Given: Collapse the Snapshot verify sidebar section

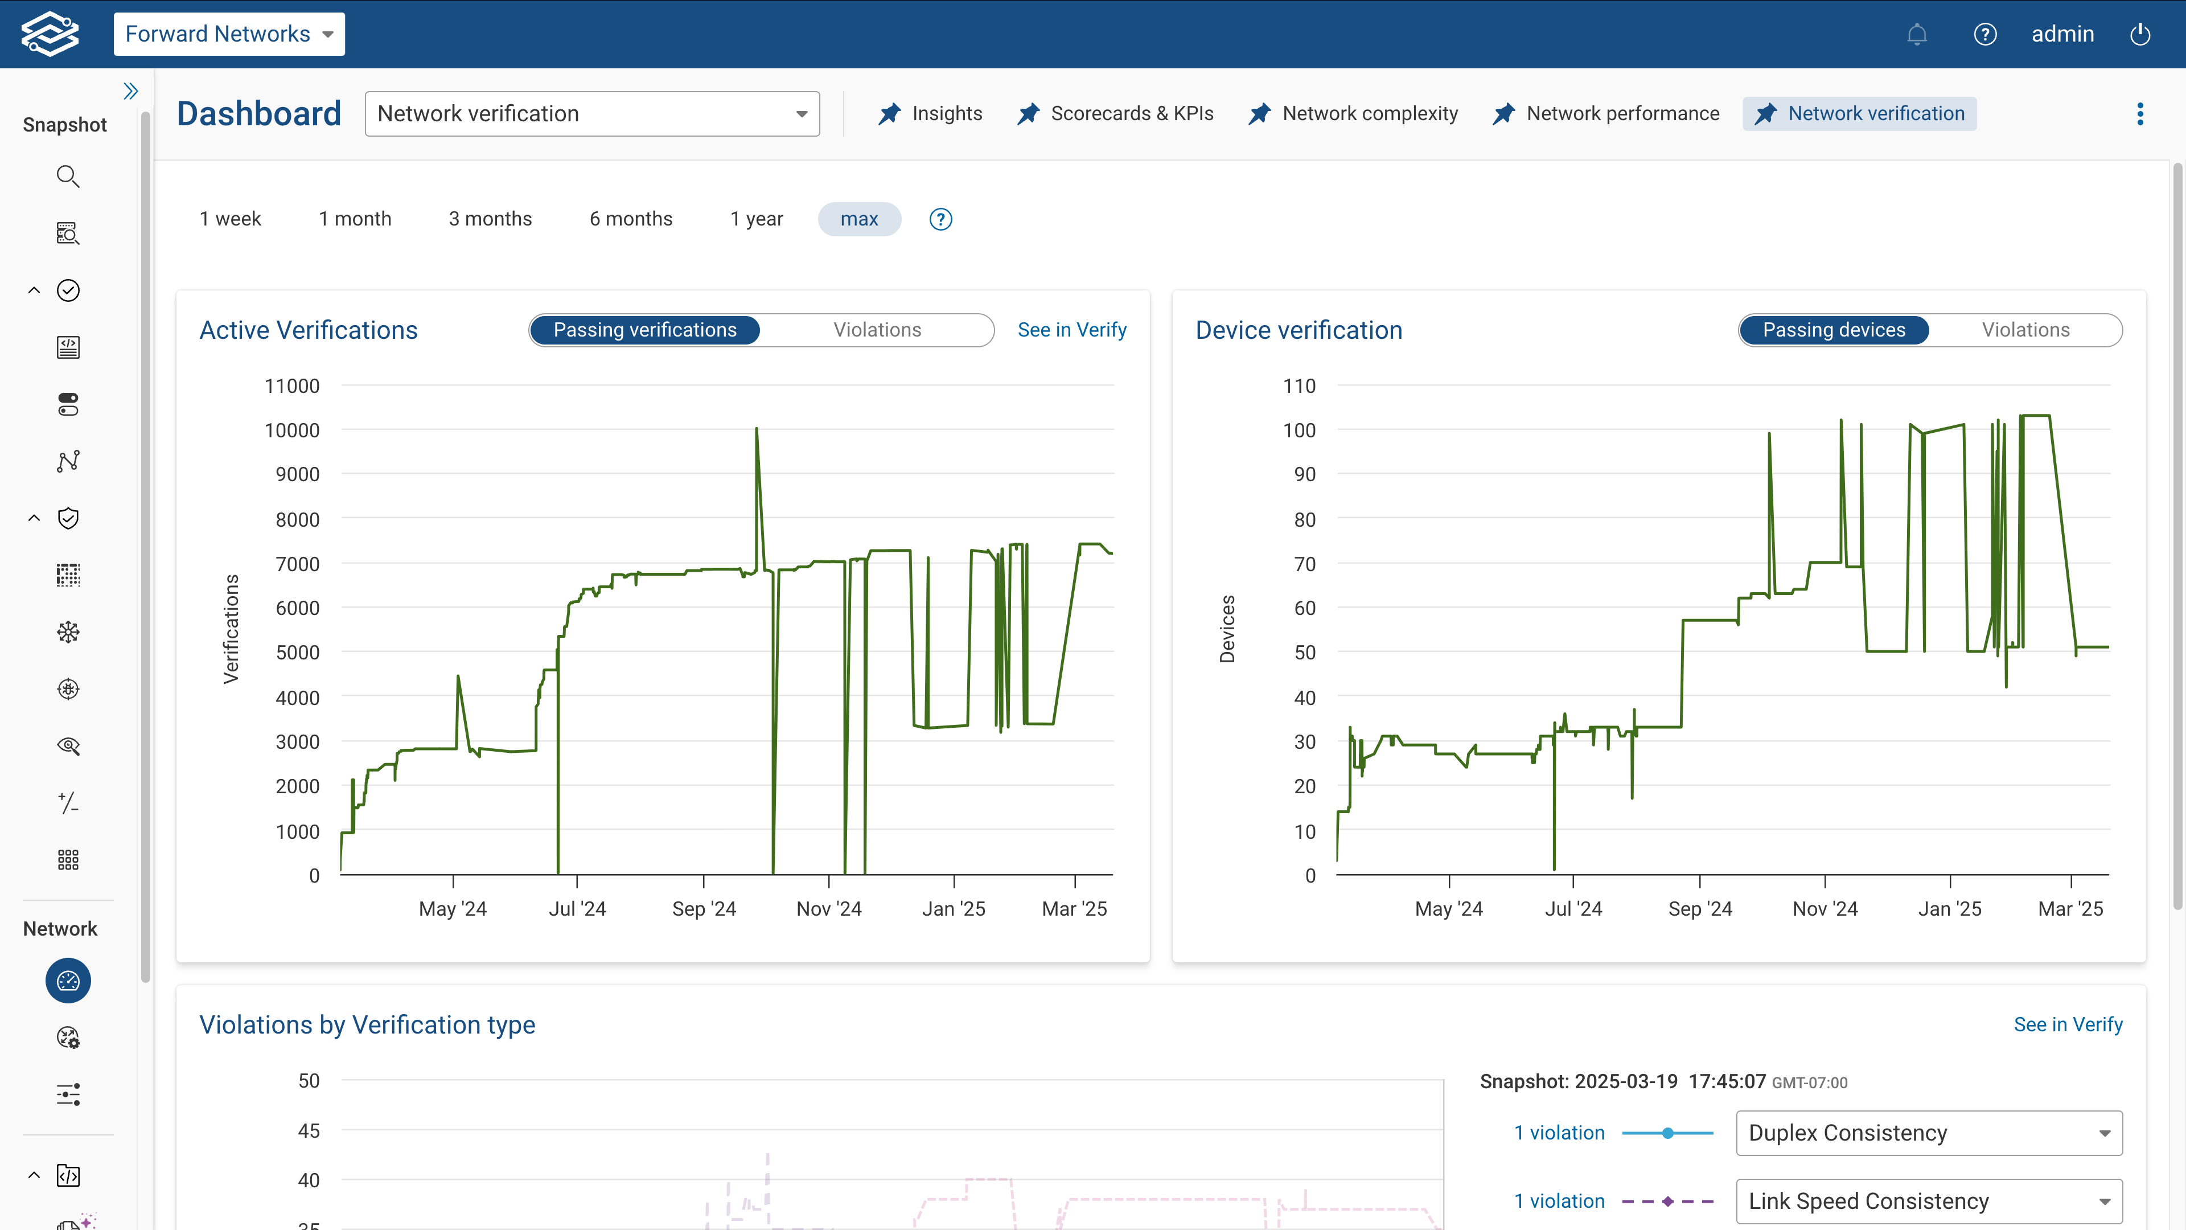Looking at the screenshot, I should pyautogui.click(x=34, y=290).
